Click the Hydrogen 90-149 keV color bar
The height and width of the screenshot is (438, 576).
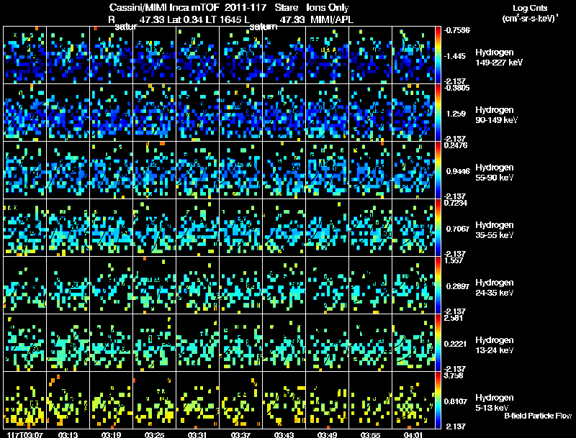(438, 113)
